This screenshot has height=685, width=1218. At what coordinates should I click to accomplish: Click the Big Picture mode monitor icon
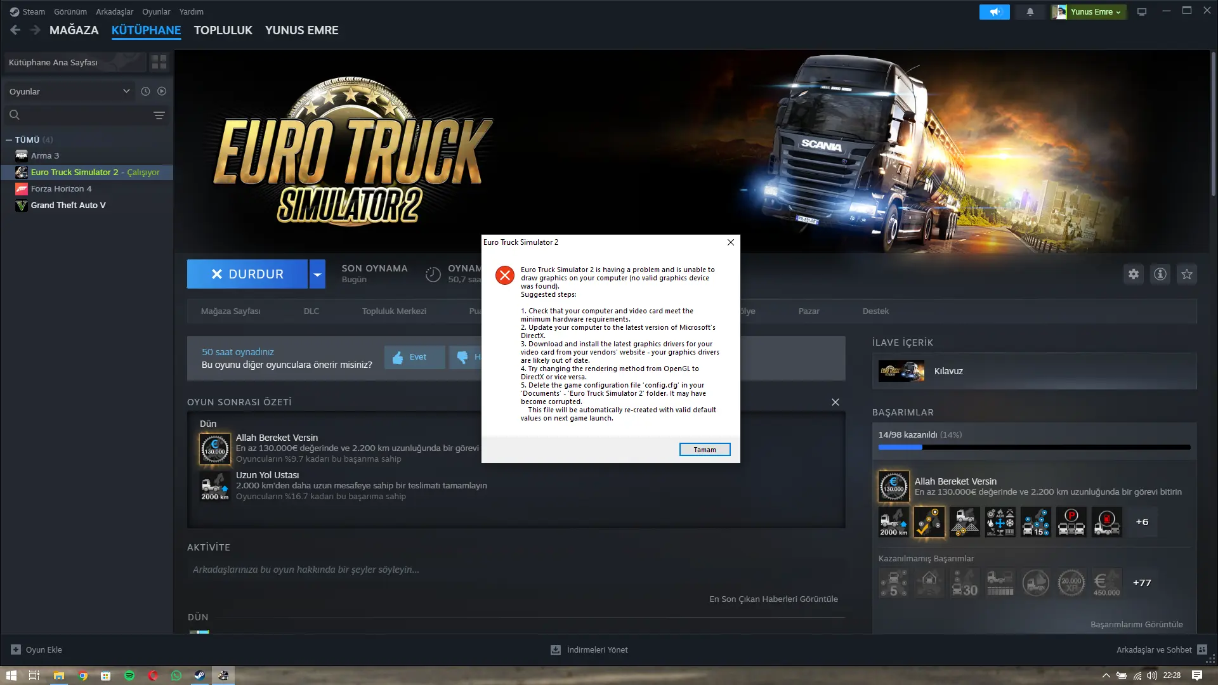[1142, 12]
